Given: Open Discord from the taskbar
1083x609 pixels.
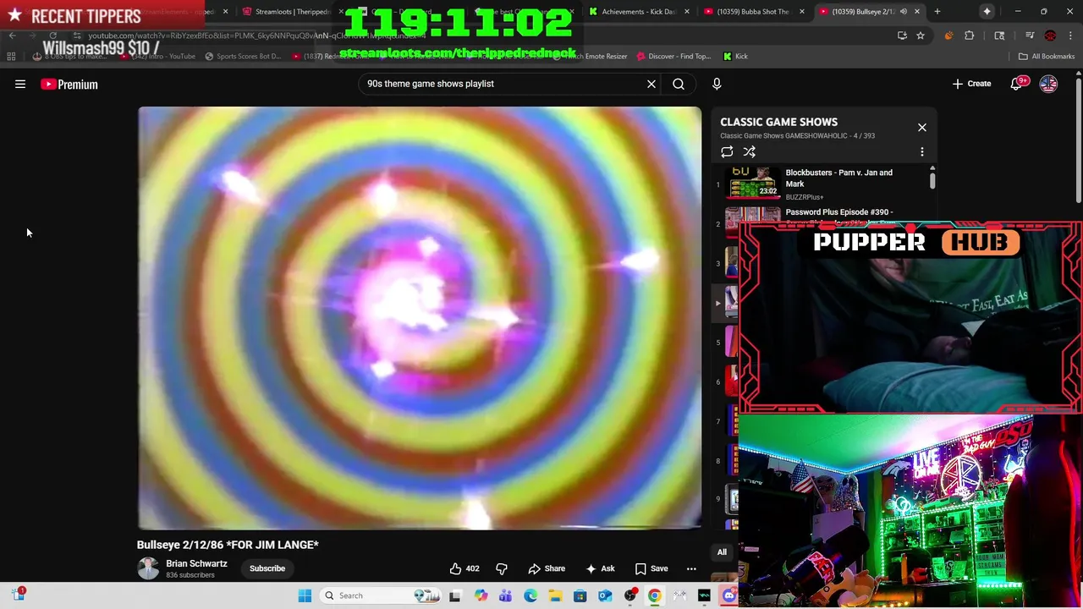Looking at the screenshot, I should coord(729,595).
